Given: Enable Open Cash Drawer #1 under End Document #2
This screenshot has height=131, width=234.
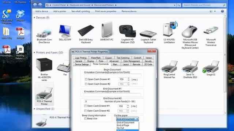Looking at the screenshot, I should 85,106.
